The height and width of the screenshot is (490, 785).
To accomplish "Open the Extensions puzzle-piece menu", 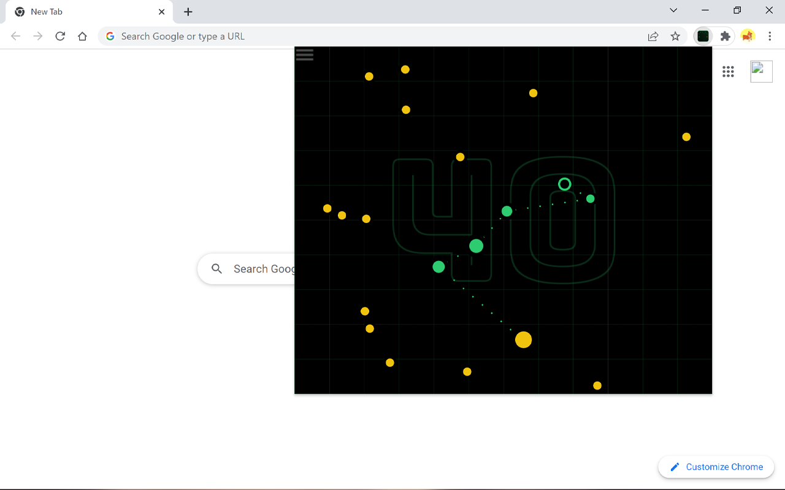I will coord(724,36).
